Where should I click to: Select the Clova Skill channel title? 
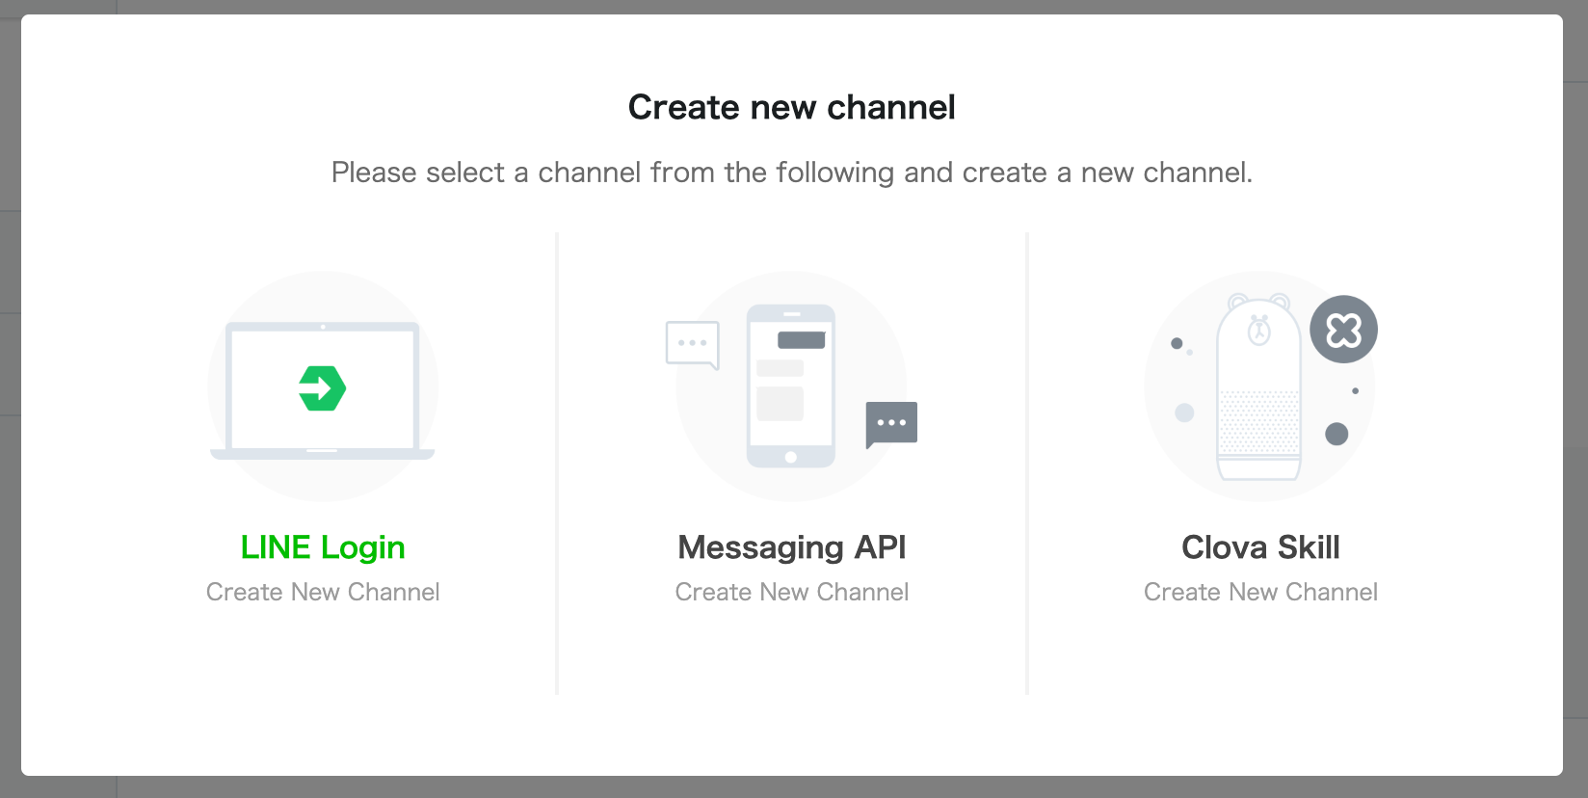pos(1260,547)
